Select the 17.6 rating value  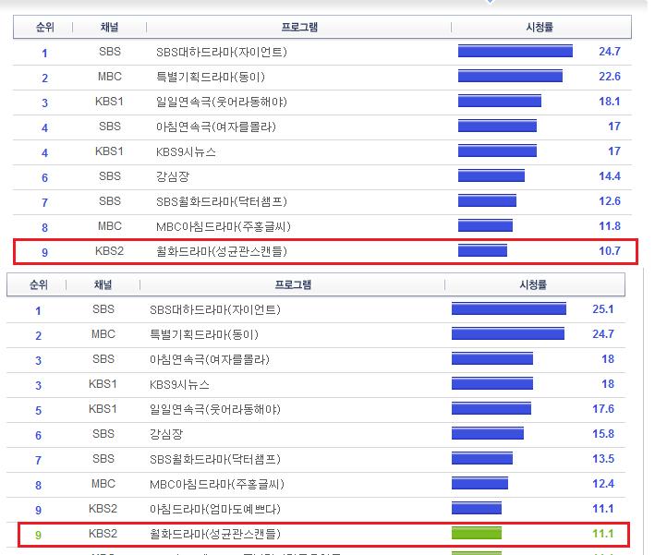click(x=602, y=409)
